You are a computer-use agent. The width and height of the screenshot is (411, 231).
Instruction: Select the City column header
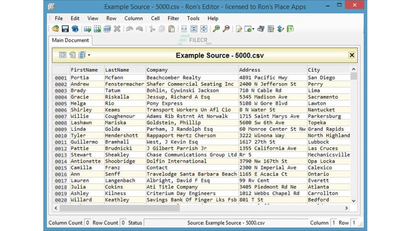[329, 70]
